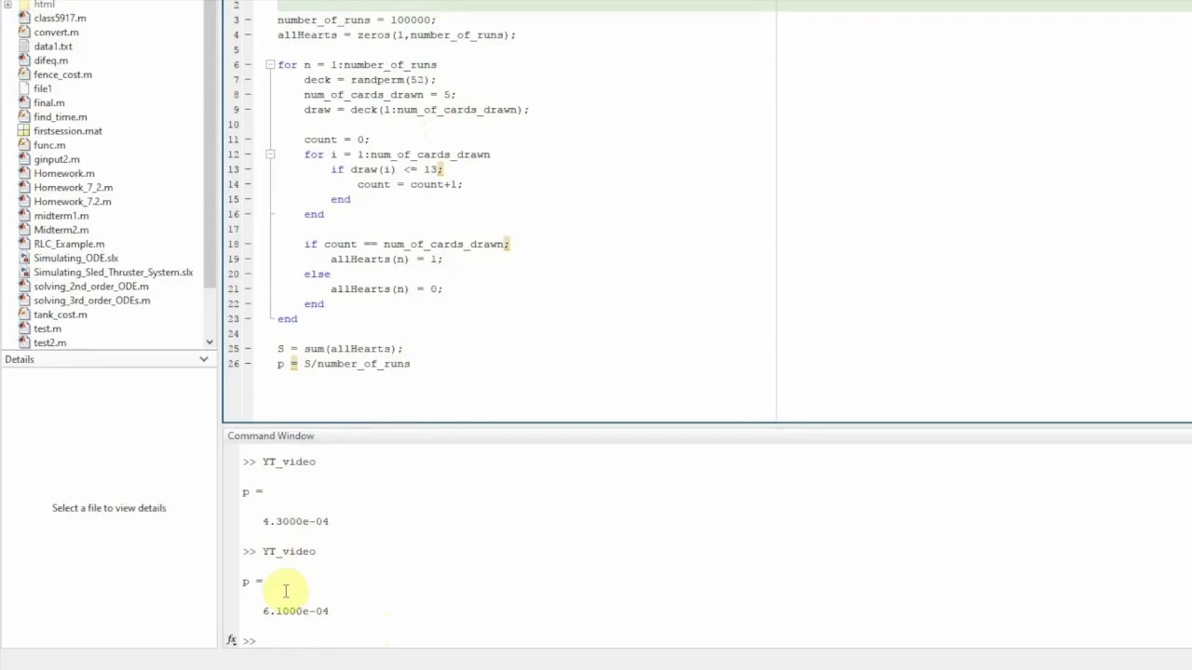The height and width of the screenshot is (670, 1192).
Task: Click the Simulating_Sled_Thruster_System.slx model icon
Action: (24, 272)
